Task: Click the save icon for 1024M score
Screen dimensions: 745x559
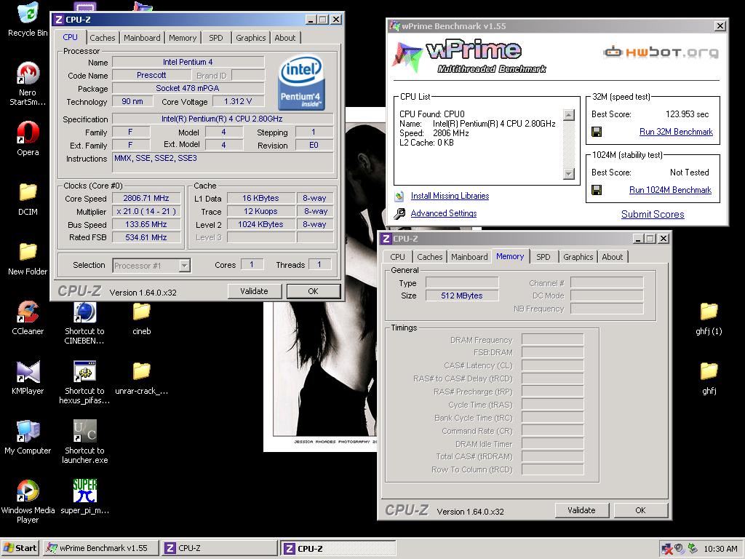Action: pos(597,190)
